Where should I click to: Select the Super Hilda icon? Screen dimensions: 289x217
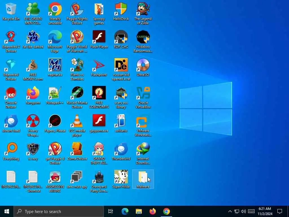point(121,180)
